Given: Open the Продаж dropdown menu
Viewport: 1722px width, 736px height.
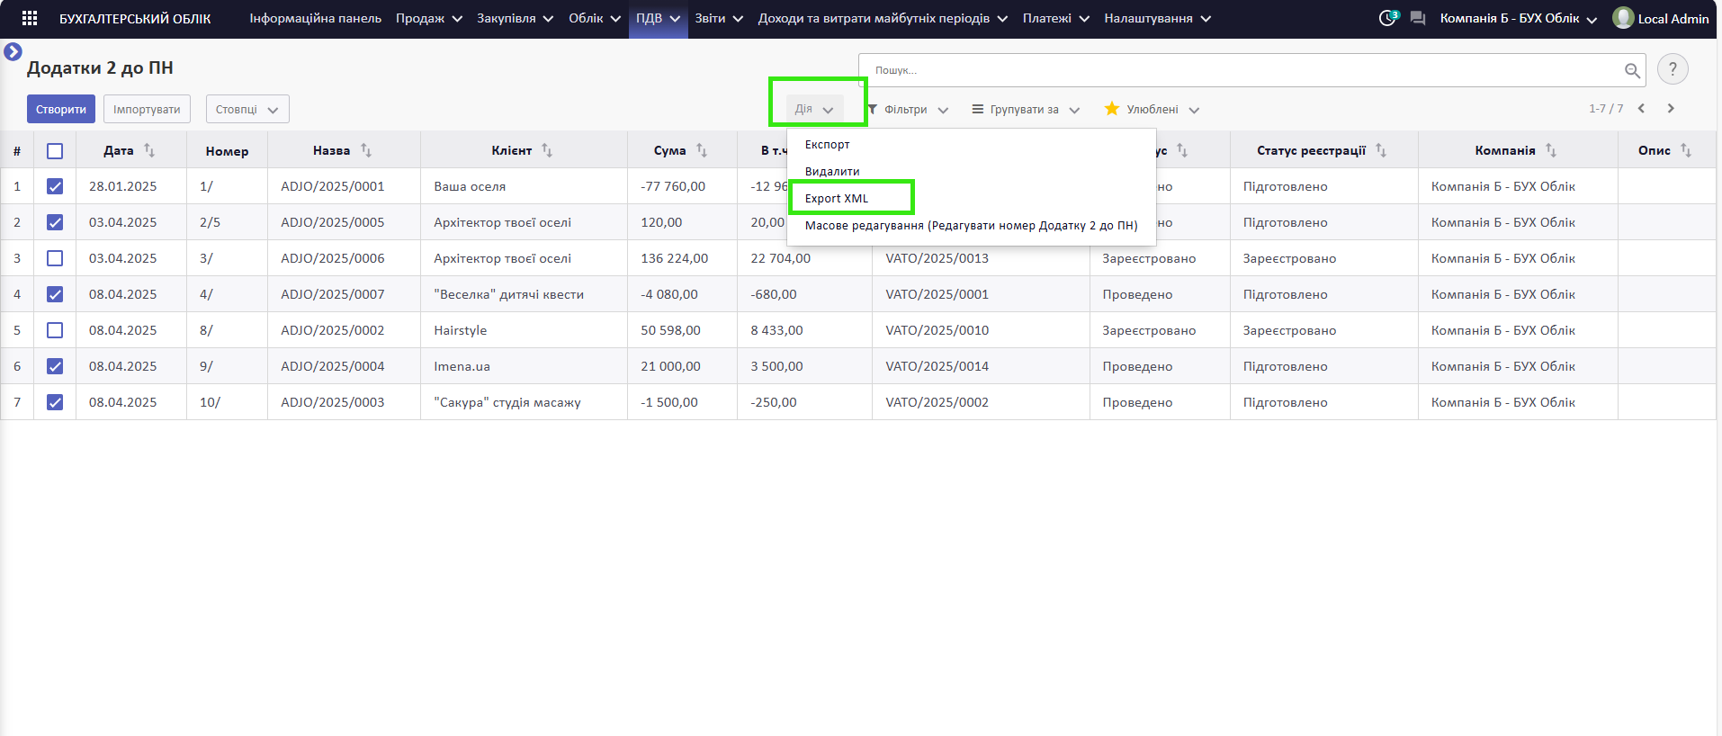Looking at the screenshot, I should point(429,18).
